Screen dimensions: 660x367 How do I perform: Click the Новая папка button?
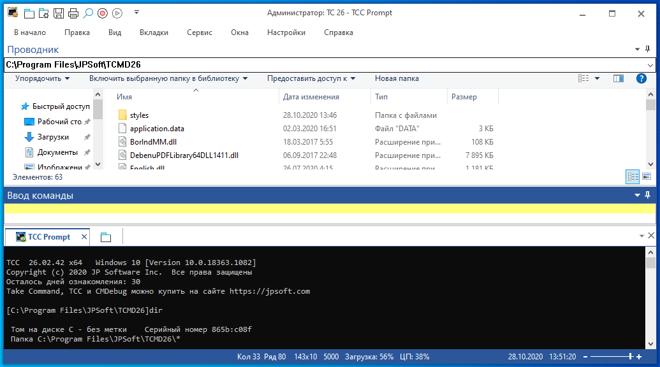point(397,78)
